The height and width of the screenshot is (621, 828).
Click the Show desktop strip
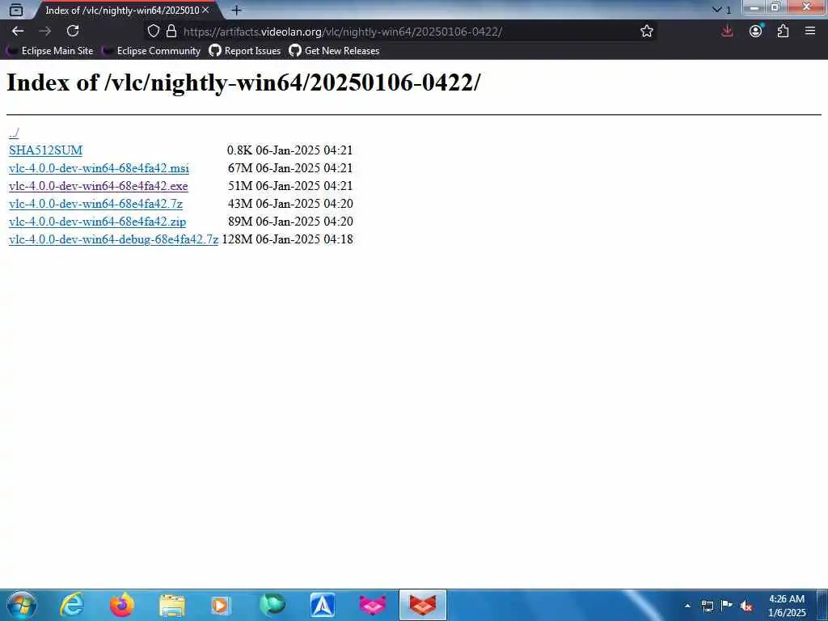[822, 605]
